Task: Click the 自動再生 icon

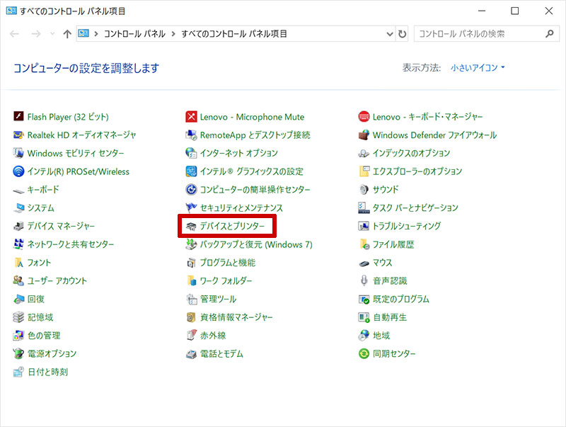Action: (364, 317)
